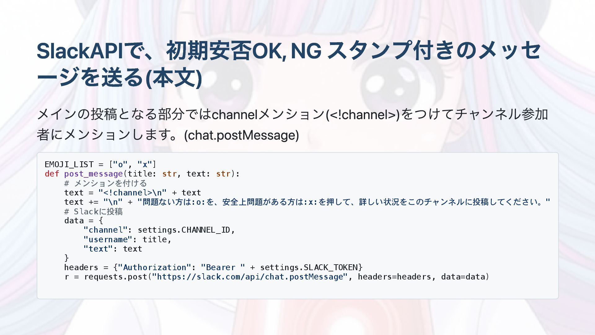Click the paragraph line mentioning (<!channel>)
595x335 pixels.
(x=292, y=114)
